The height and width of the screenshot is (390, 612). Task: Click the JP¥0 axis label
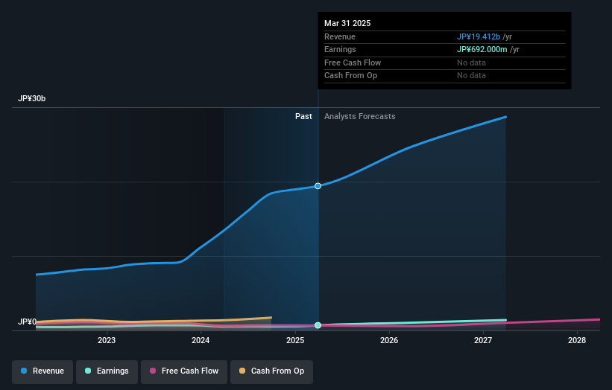27,322
